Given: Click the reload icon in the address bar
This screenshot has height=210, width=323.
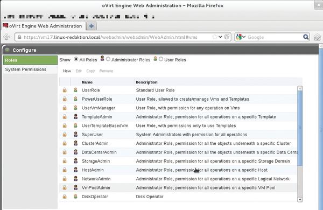Looking at the screenshot, I should [x=227, y=37].
